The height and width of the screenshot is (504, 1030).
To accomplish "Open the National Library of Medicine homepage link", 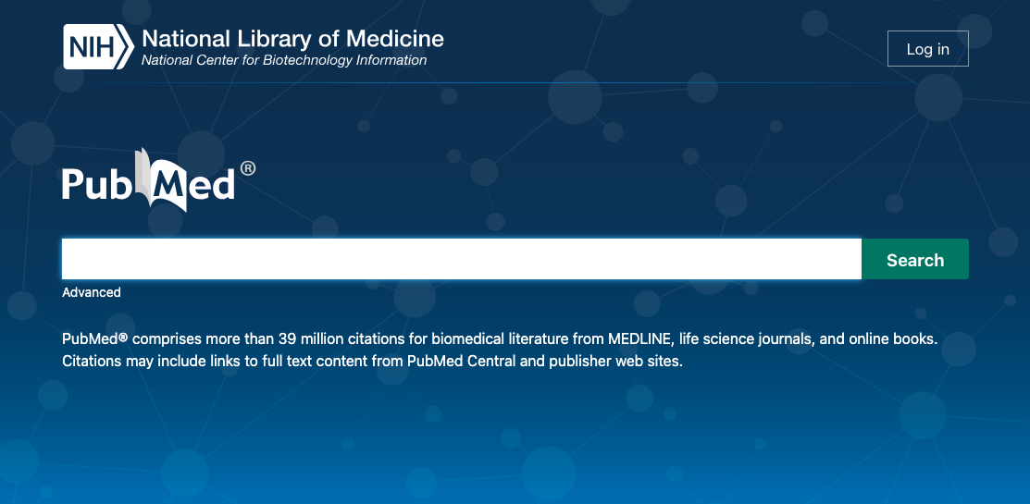I will (292, 39).
